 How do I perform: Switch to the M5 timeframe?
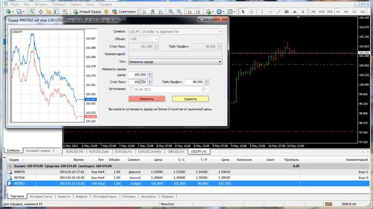click(x=314, y=12)
